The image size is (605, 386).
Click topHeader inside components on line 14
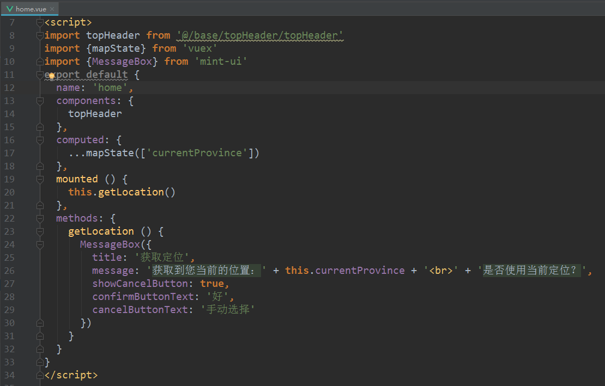95,114
